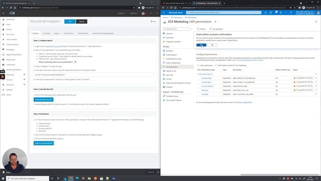Switch to User Sync tab
Viewport: 321px width, 181px height.
pos(47,33)
